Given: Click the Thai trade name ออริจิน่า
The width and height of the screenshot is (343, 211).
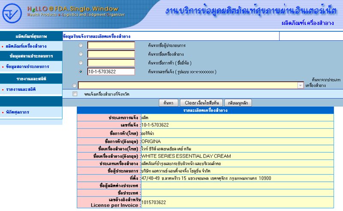Looking at the screenshot, I should [147, 133].
